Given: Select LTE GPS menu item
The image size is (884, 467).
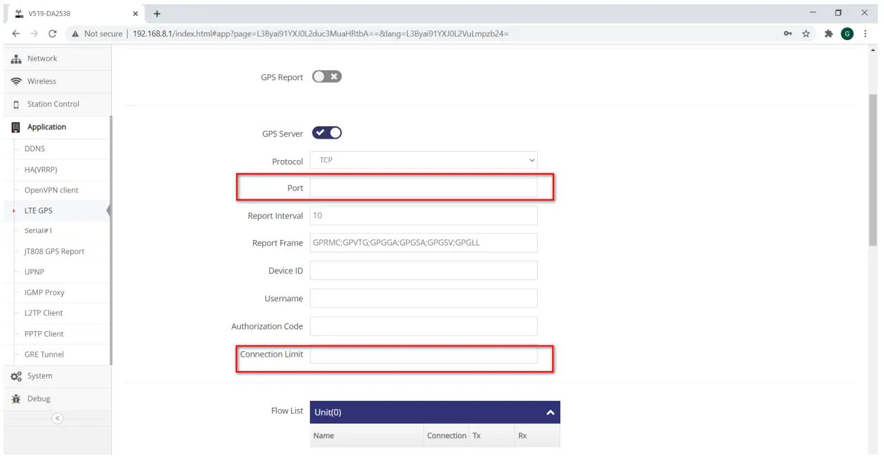Looking at the screenshot, I should 38,210.
